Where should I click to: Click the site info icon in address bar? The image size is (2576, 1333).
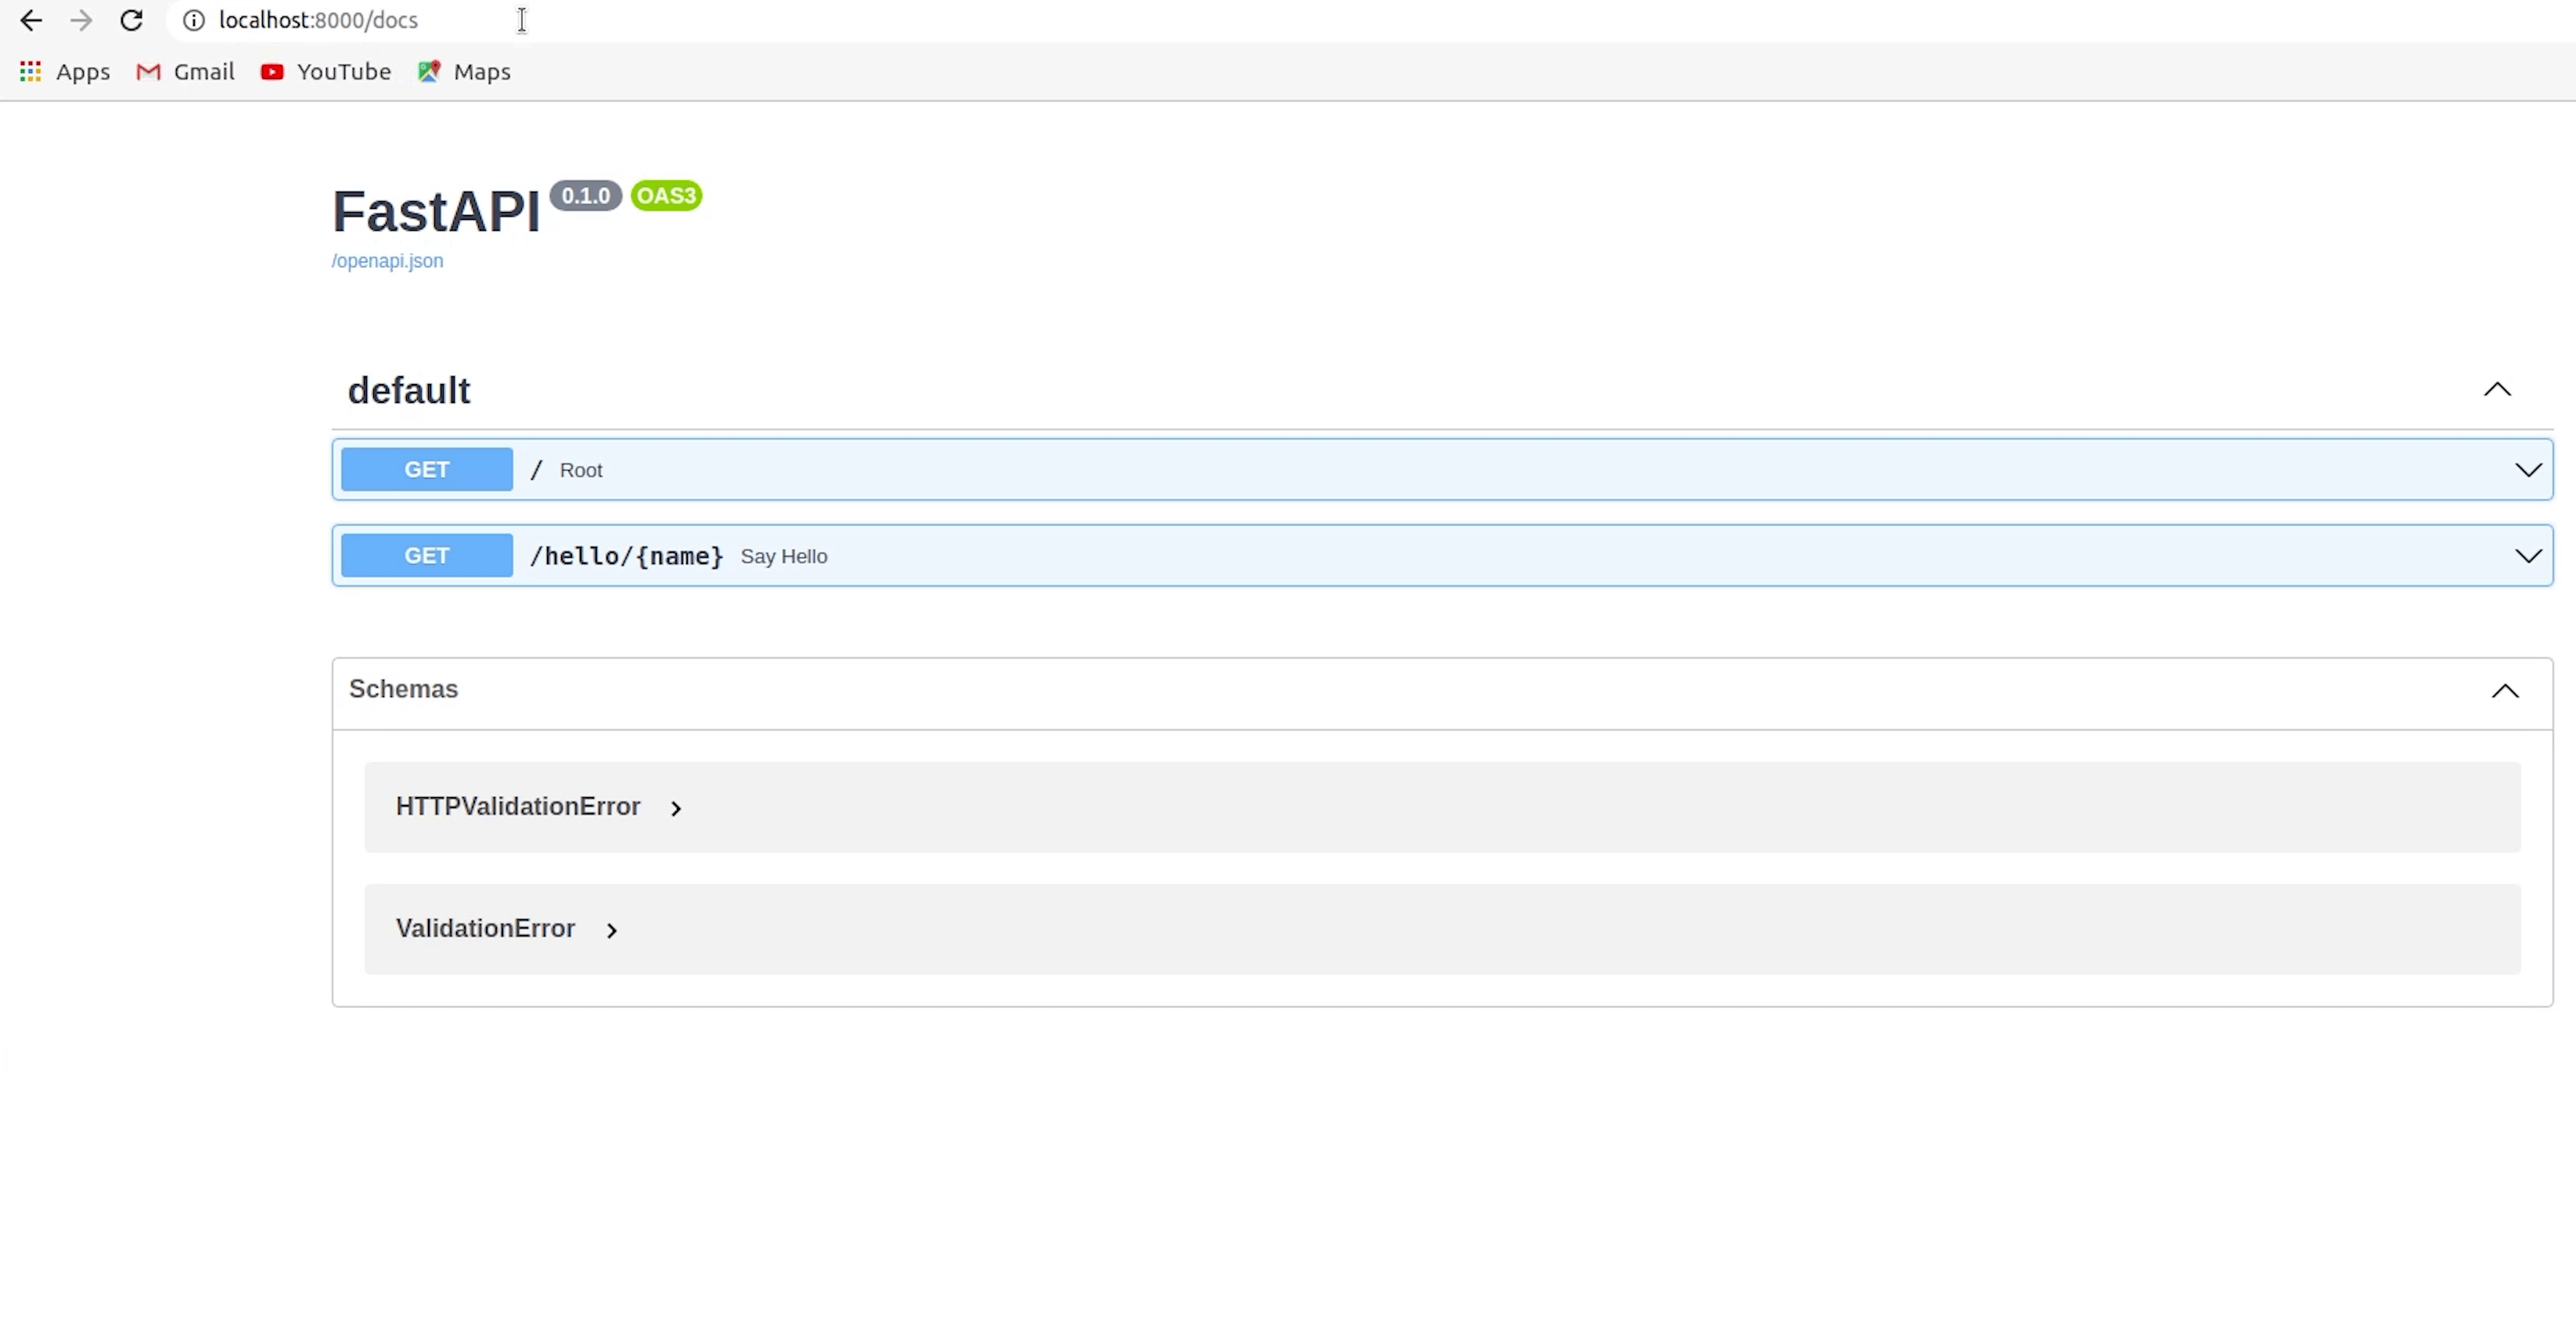pos(194,21)
